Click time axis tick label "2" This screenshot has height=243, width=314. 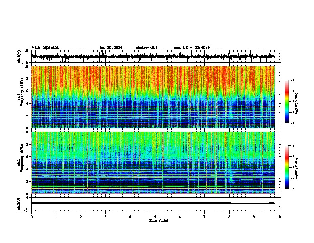(81, 217)
